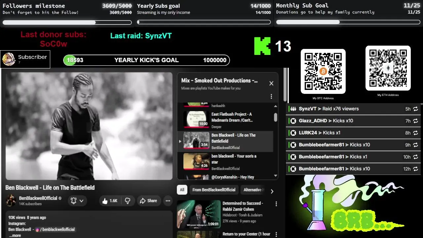
Task: Open video more actions menu beside Share
Action: [168, 201]
